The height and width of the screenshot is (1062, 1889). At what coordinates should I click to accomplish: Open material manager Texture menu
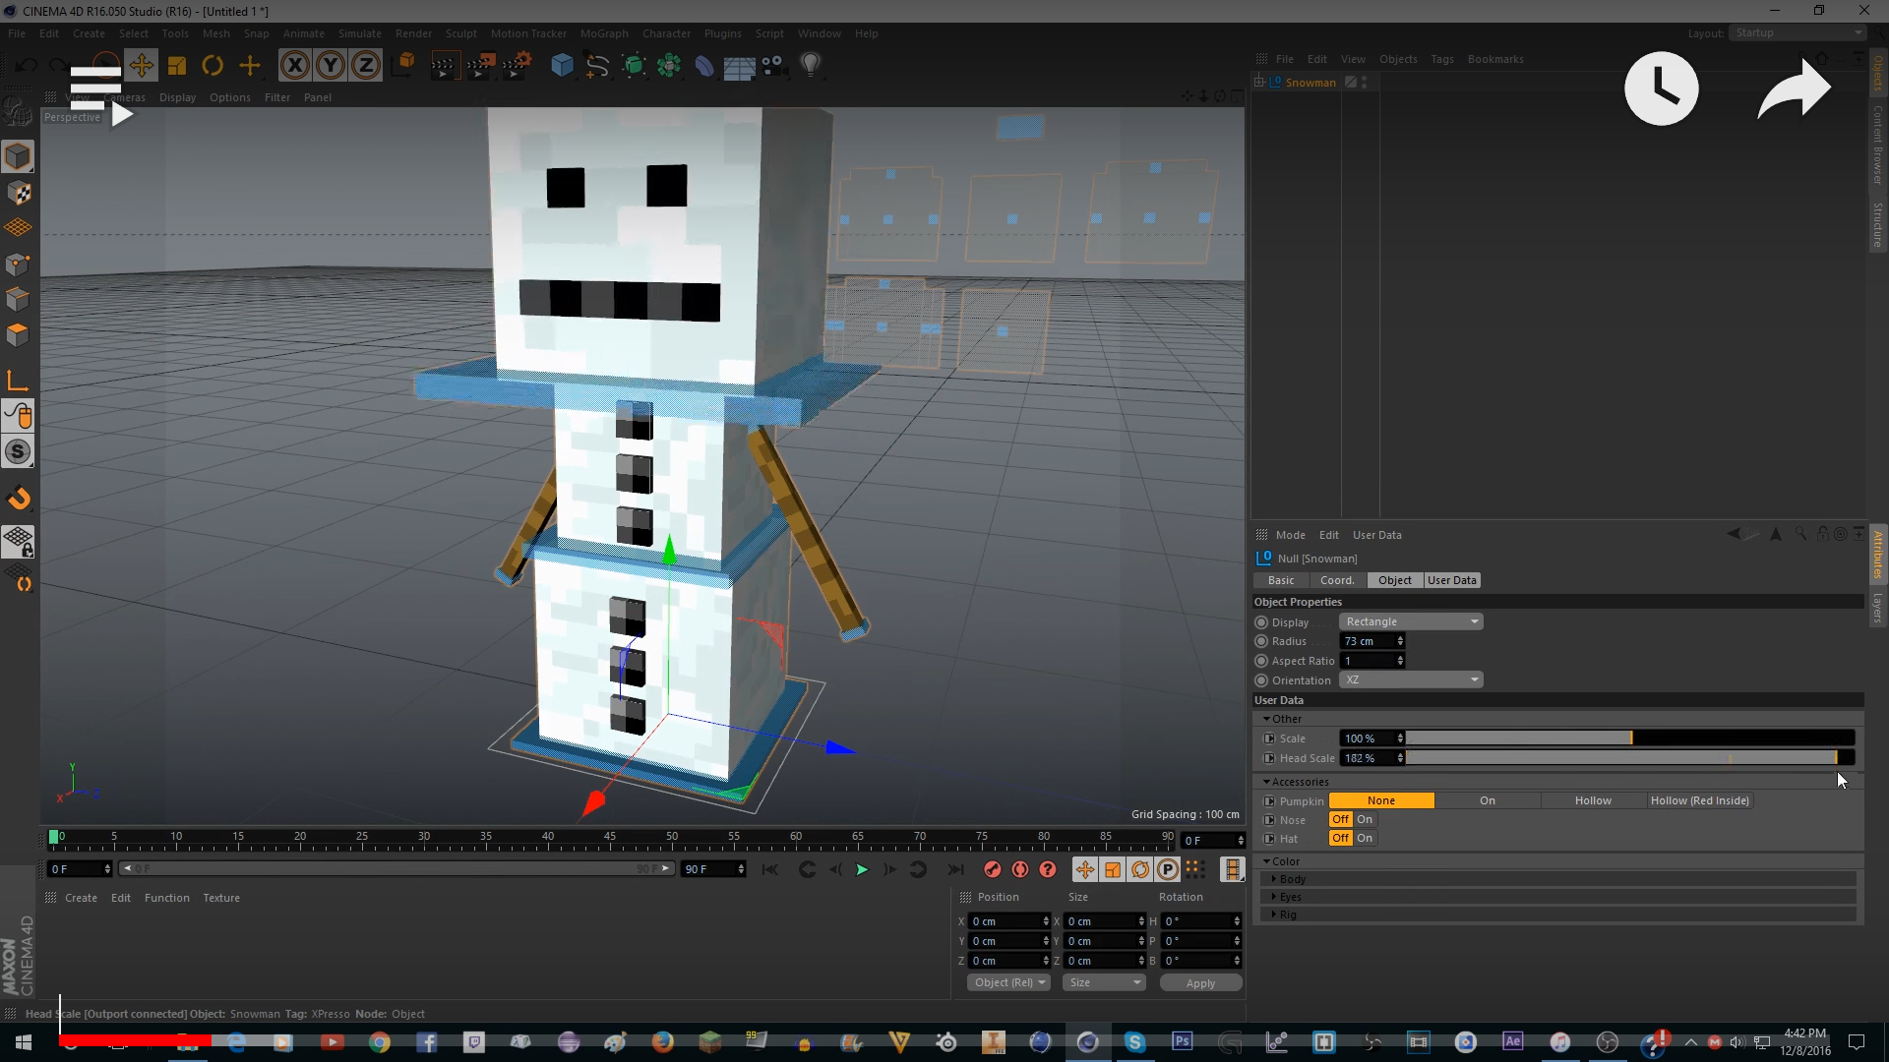point(221,898)
